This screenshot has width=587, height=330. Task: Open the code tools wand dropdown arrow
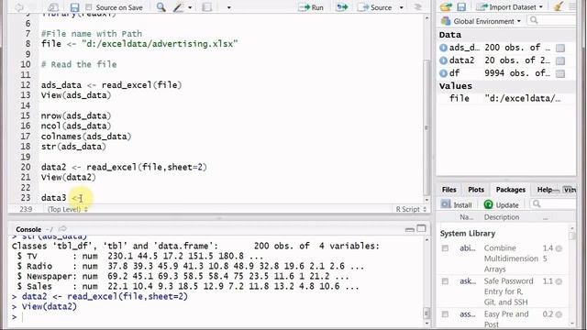[x=190, y=7]
